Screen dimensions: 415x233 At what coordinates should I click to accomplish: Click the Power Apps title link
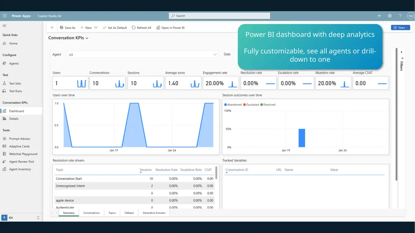tap(21, 16)
